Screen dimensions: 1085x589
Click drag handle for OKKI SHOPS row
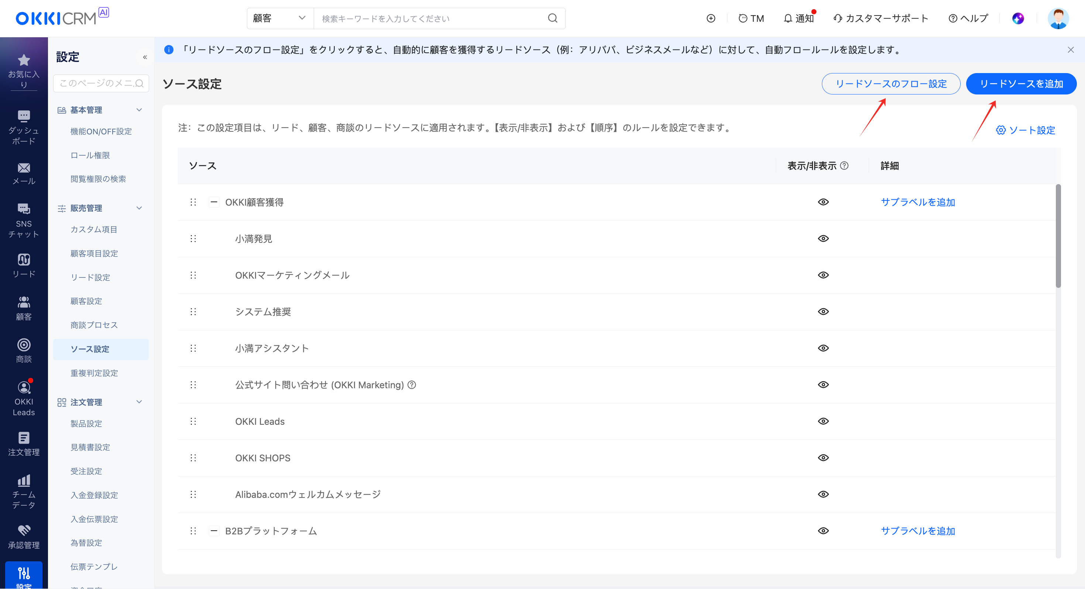click(193, 458)
